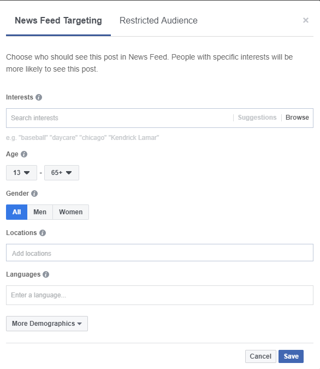The image size is (320, 369).
Task: Expand the More Demographics dropdown
Action: coord(47,324)
